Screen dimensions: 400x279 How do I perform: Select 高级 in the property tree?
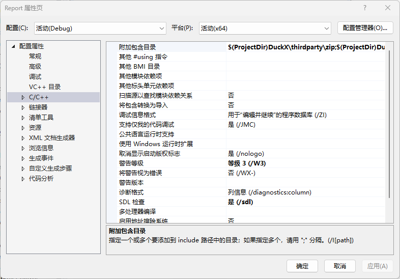[x=35, y=67]
